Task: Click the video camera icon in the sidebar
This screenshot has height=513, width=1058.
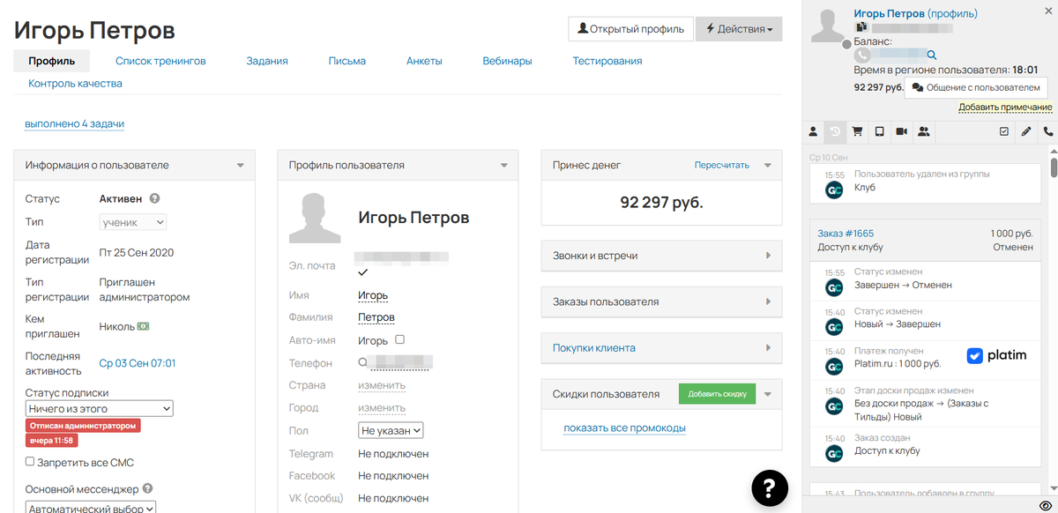Action: click(x=902, y=131)
